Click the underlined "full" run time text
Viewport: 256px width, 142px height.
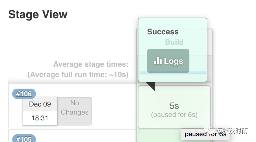click(x=67, y=75)
